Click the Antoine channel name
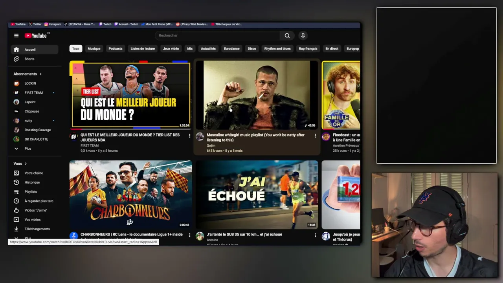Screen dimensions: 503x283 pos(212,240)
